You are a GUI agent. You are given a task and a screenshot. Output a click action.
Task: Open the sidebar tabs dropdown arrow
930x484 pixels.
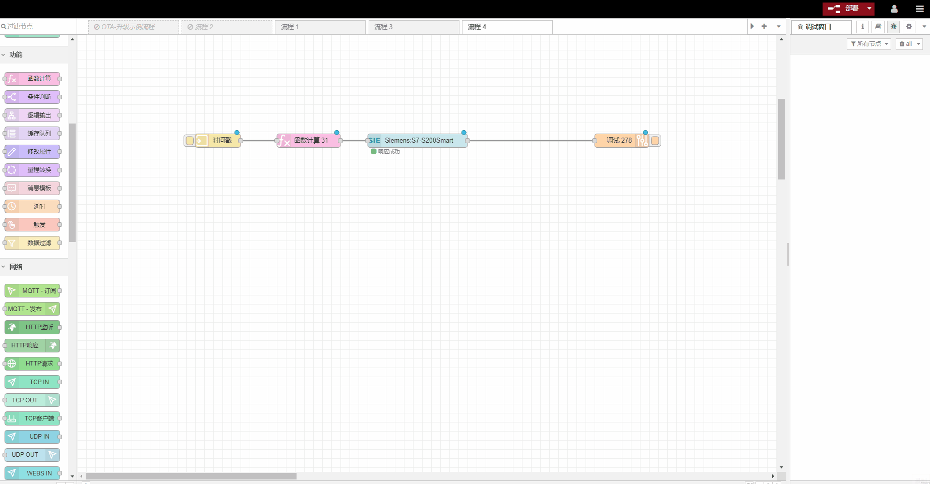924,27
